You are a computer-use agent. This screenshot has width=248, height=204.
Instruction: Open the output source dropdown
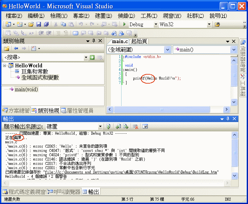pos(100,126)
